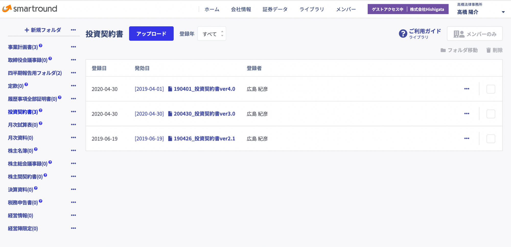Viewport: 511px width, 247px height.
Task: Open options menu for 取締役会議事録 folder
Action: (73, 60)
